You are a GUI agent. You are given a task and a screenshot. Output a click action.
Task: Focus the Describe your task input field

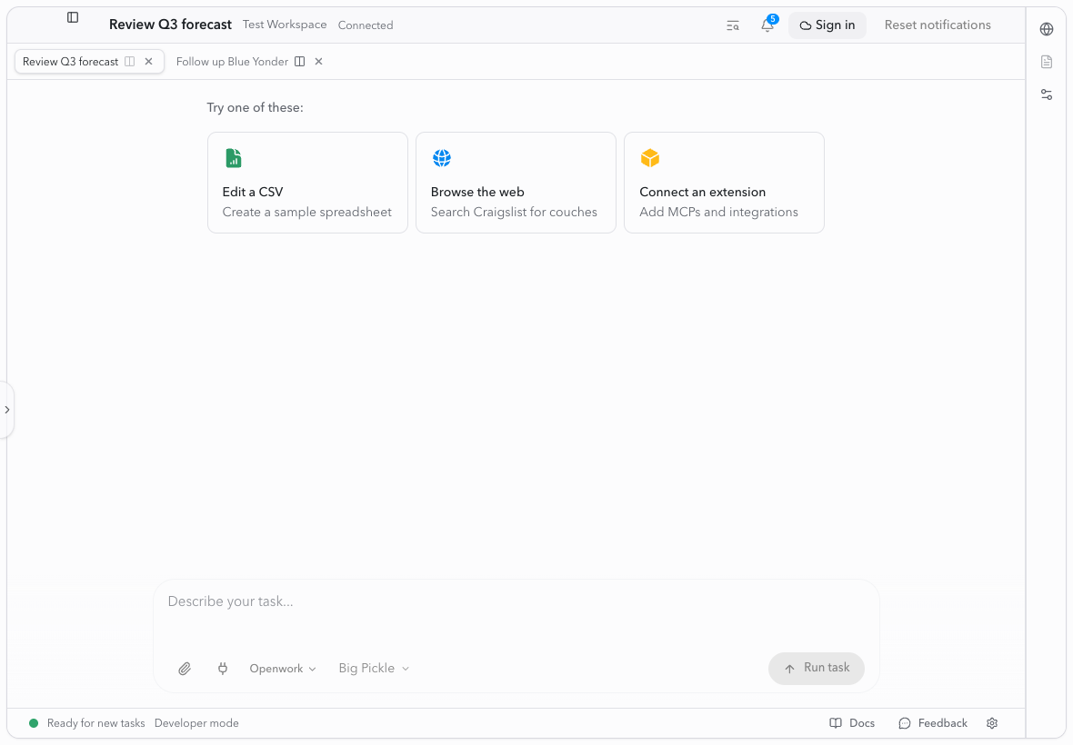pos(516,601)
